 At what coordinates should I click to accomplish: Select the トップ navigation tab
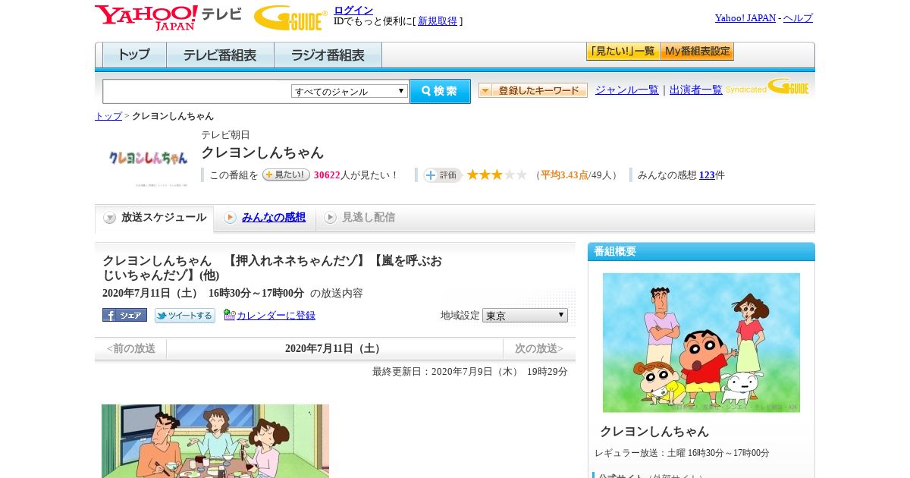134,55
